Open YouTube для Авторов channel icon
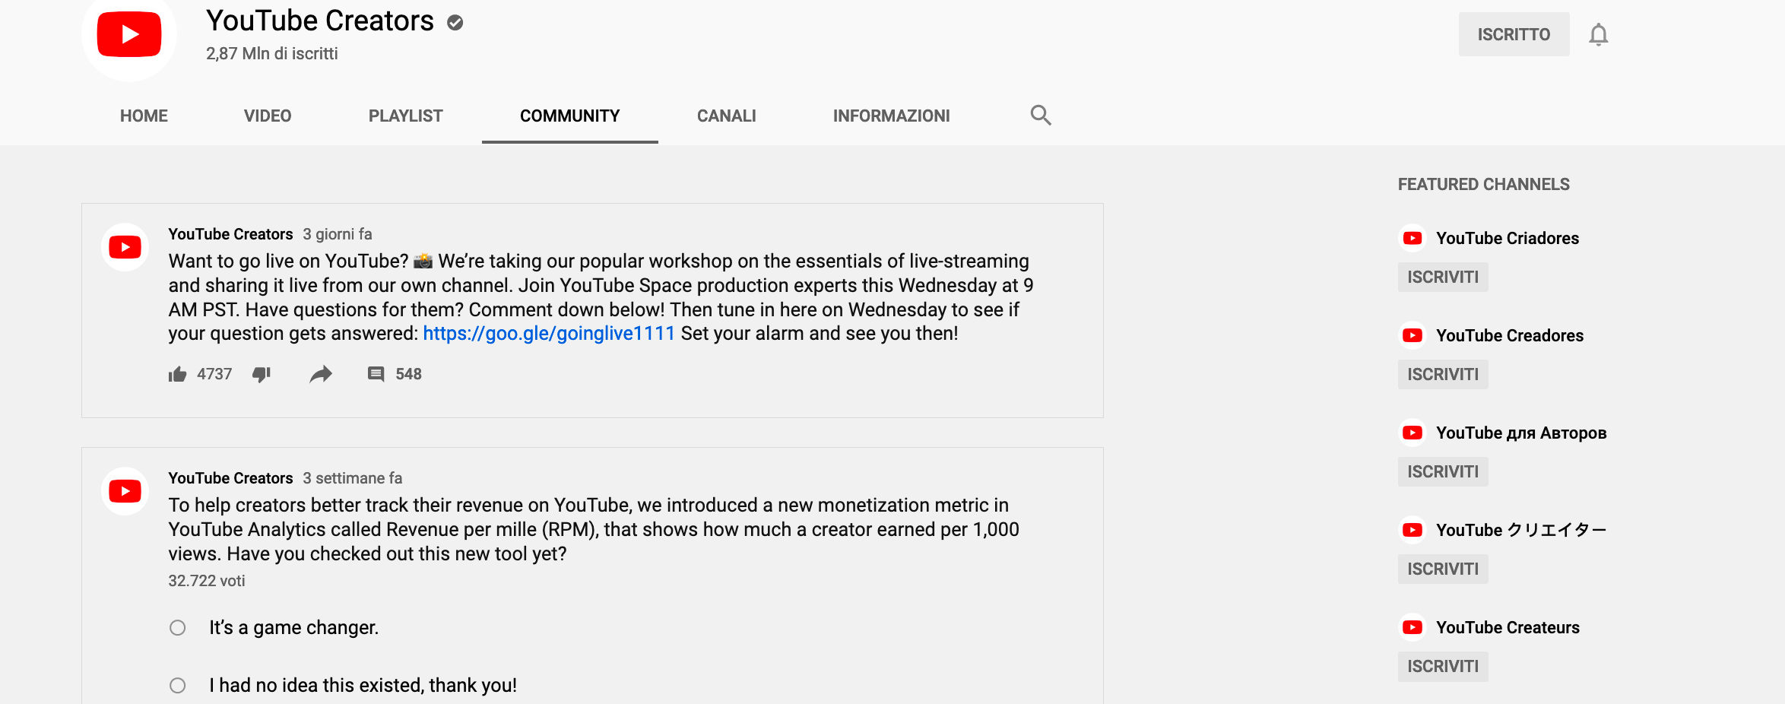Image resolution: width=1785 pixels, height=704 pixels. [x=1412, y=433]
